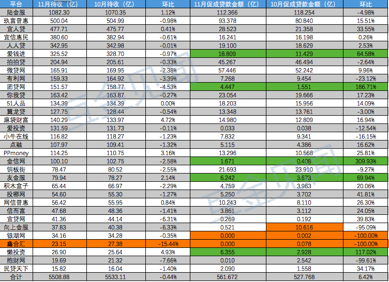389x282 pixels.
Task: Click the 11月待收(亿) column header
Action: [59, 4]
